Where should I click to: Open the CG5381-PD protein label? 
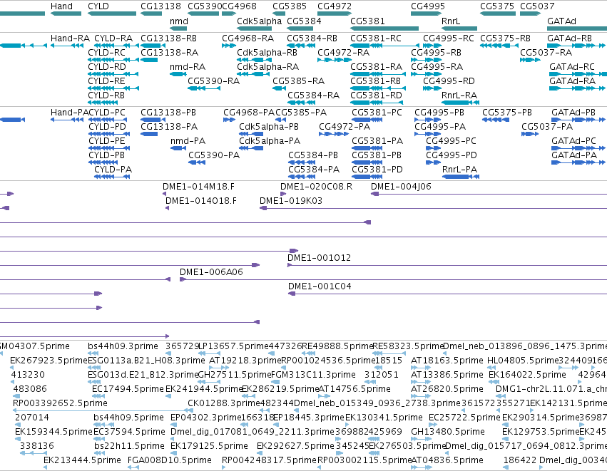point(377,170)
